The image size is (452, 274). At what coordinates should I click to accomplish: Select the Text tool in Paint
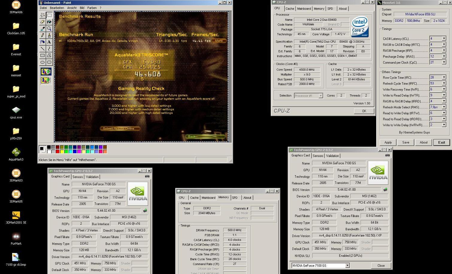click(49, 42)
